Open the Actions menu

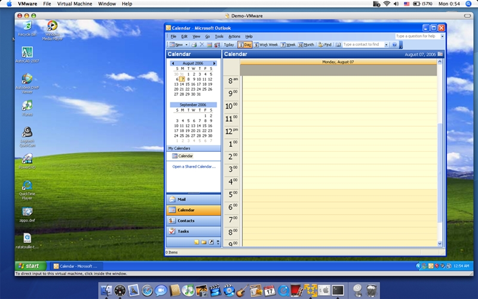pyautogui.click(x=234, y=36)
